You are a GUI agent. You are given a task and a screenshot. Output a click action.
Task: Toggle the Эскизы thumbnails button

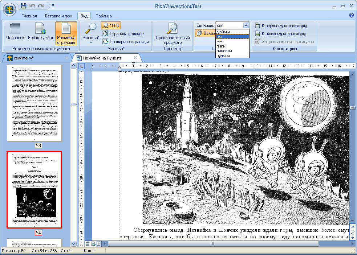[205, 33]
